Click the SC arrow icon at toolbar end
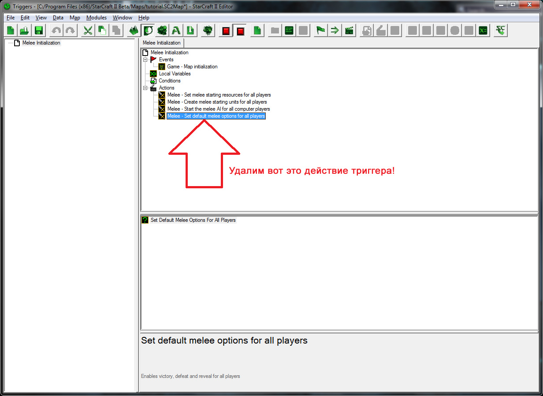Viewport: 543px width, 396px height. (501, 30)
